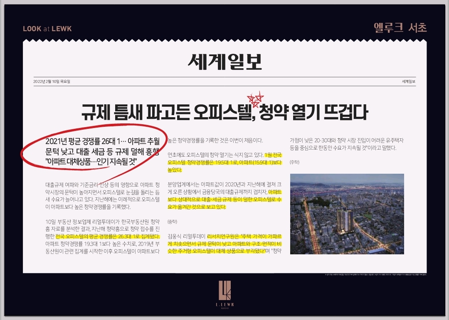Screen dimensions: 449x320
Task: Click the '세계일보' newspaper masthead
Action: coord(225,62)
